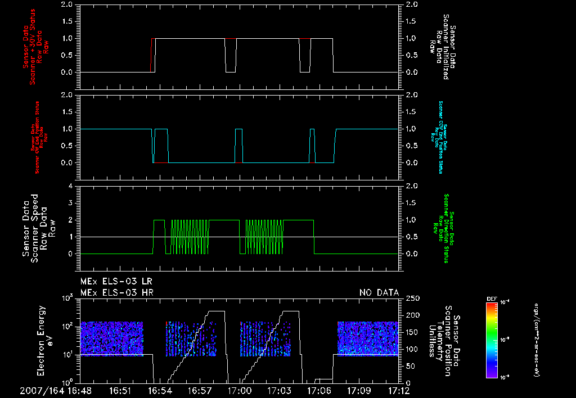This screenshot has width=576, height=398.
Task: Click the rainbow color scale bar
Action: click(x=492, y=340)
